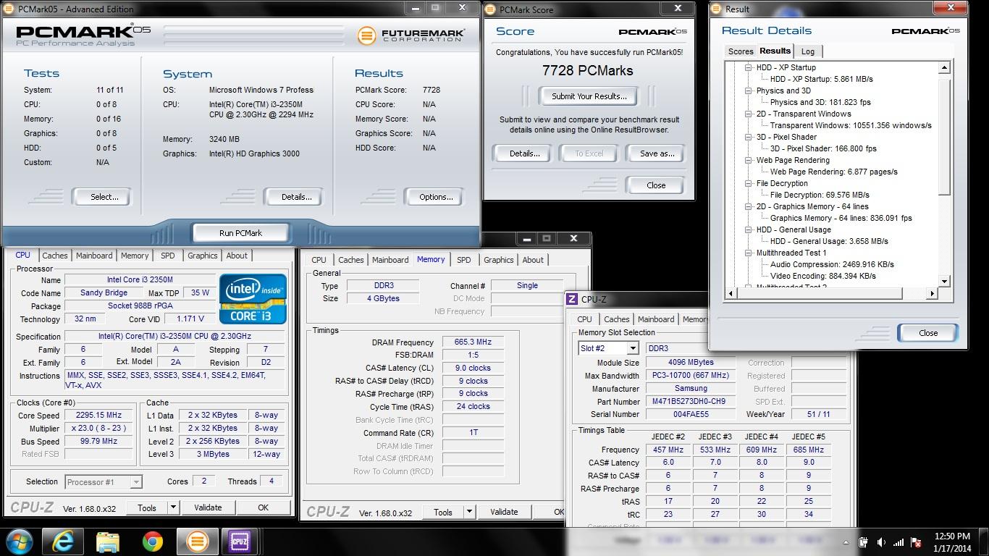Collapse the HDD - General Usage node
989x556 pixels.
point(749,229)
